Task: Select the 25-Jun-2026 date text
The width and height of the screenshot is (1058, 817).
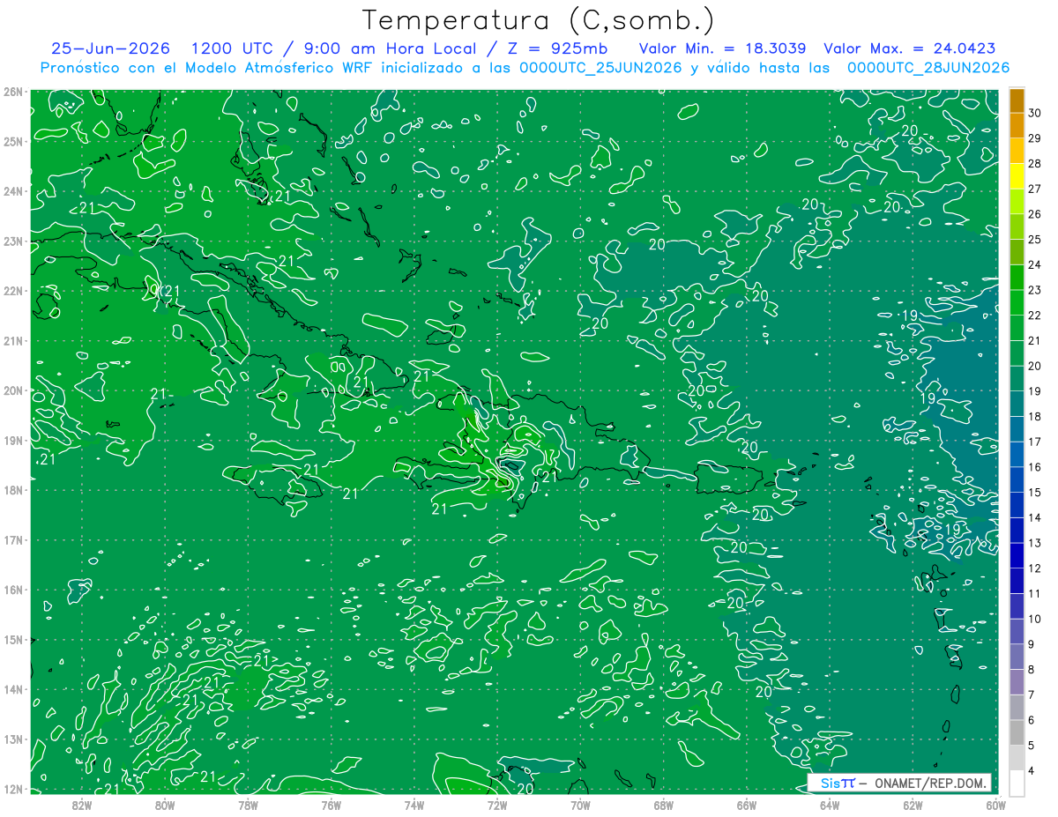Action: click(111, 48)
